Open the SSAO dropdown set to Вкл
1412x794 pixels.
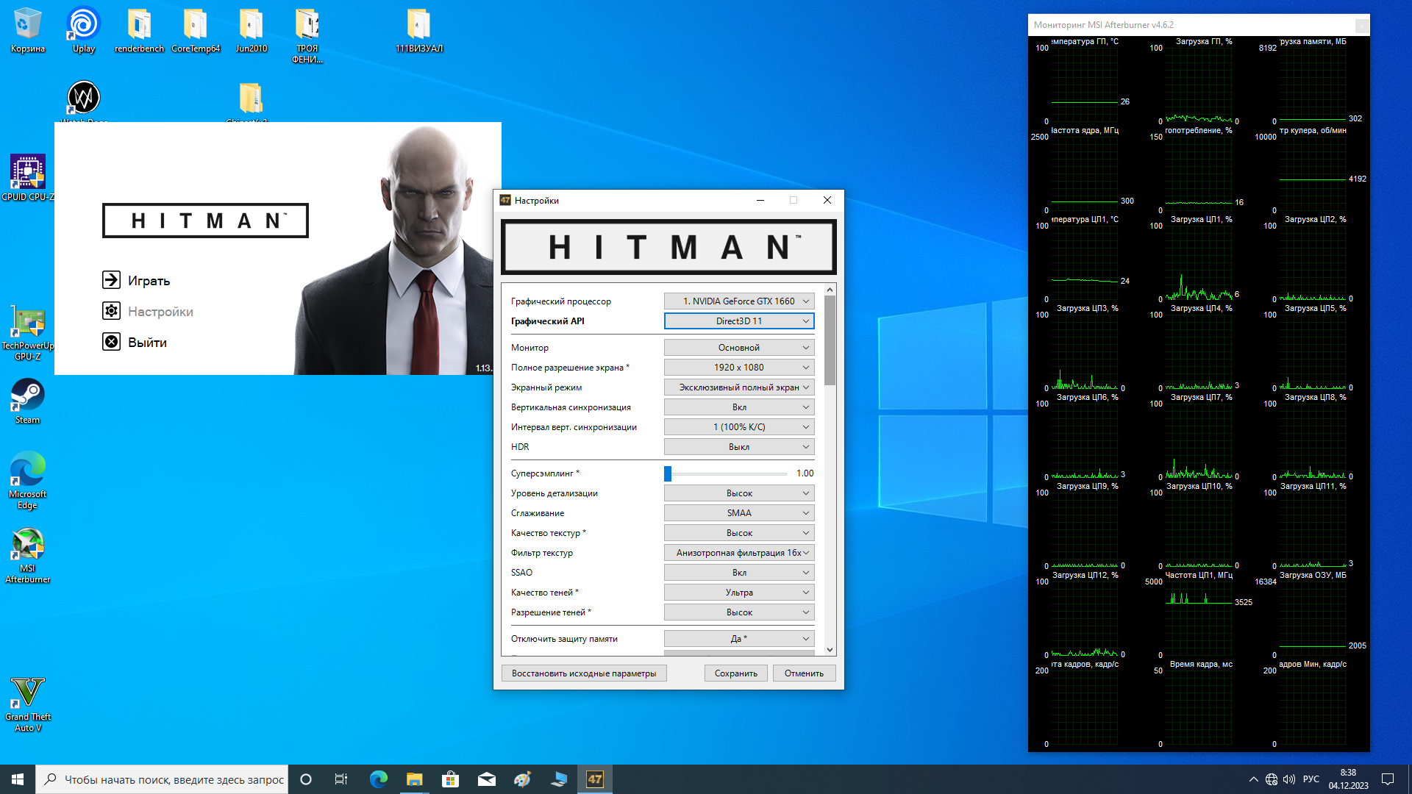point(738,573)
